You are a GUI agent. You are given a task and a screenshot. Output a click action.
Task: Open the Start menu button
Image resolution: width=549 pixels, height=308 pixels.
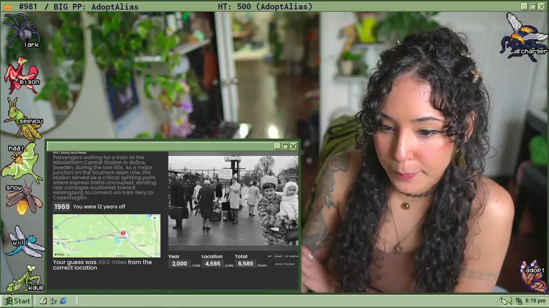pos(17,301)
